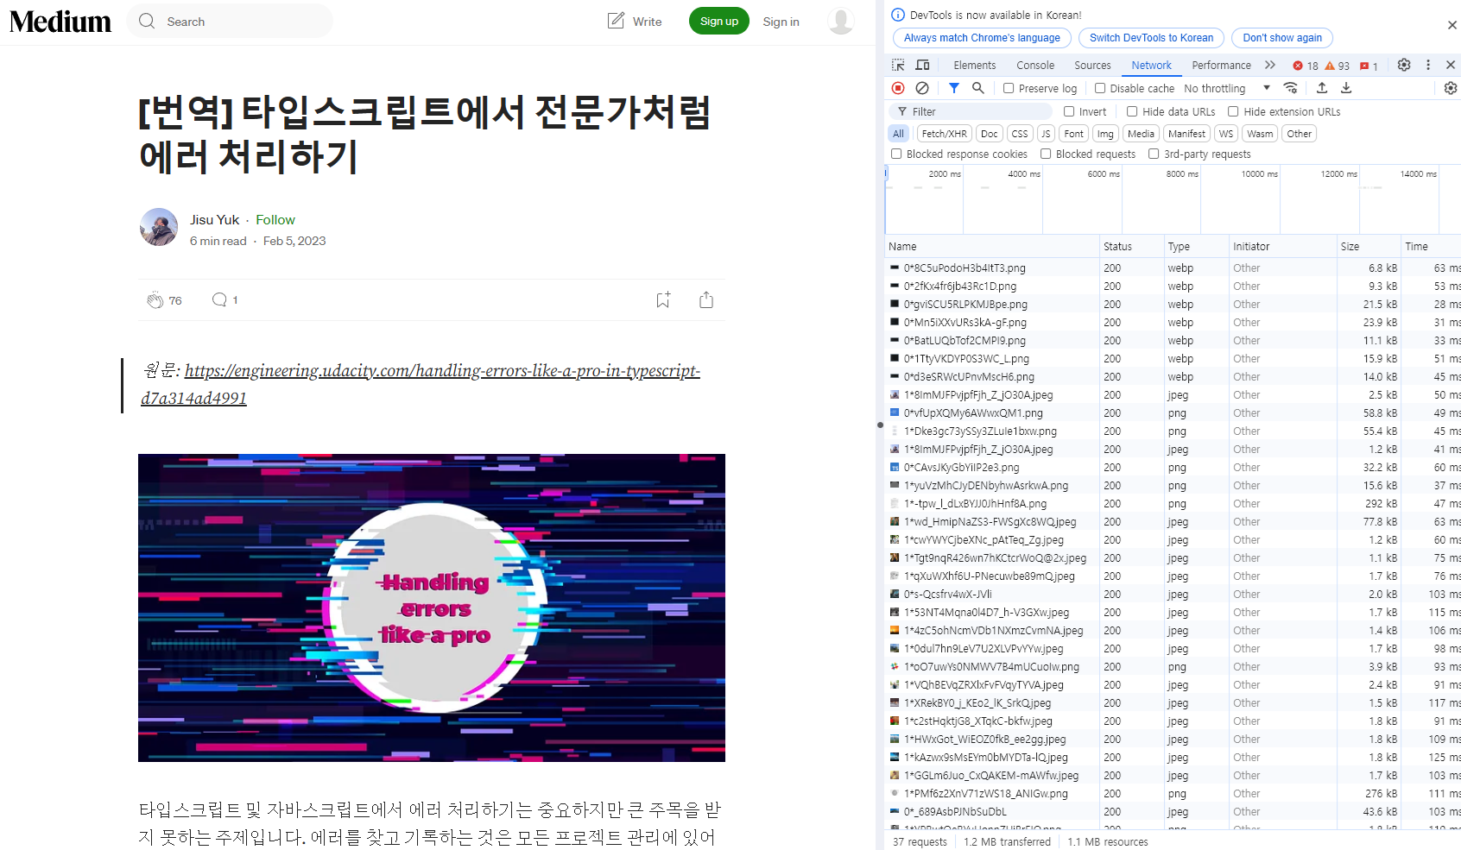Screen dimensions: 1461x850
Task: Toggle the device toolbar icon in DevTools
Action: click(922, 65)
